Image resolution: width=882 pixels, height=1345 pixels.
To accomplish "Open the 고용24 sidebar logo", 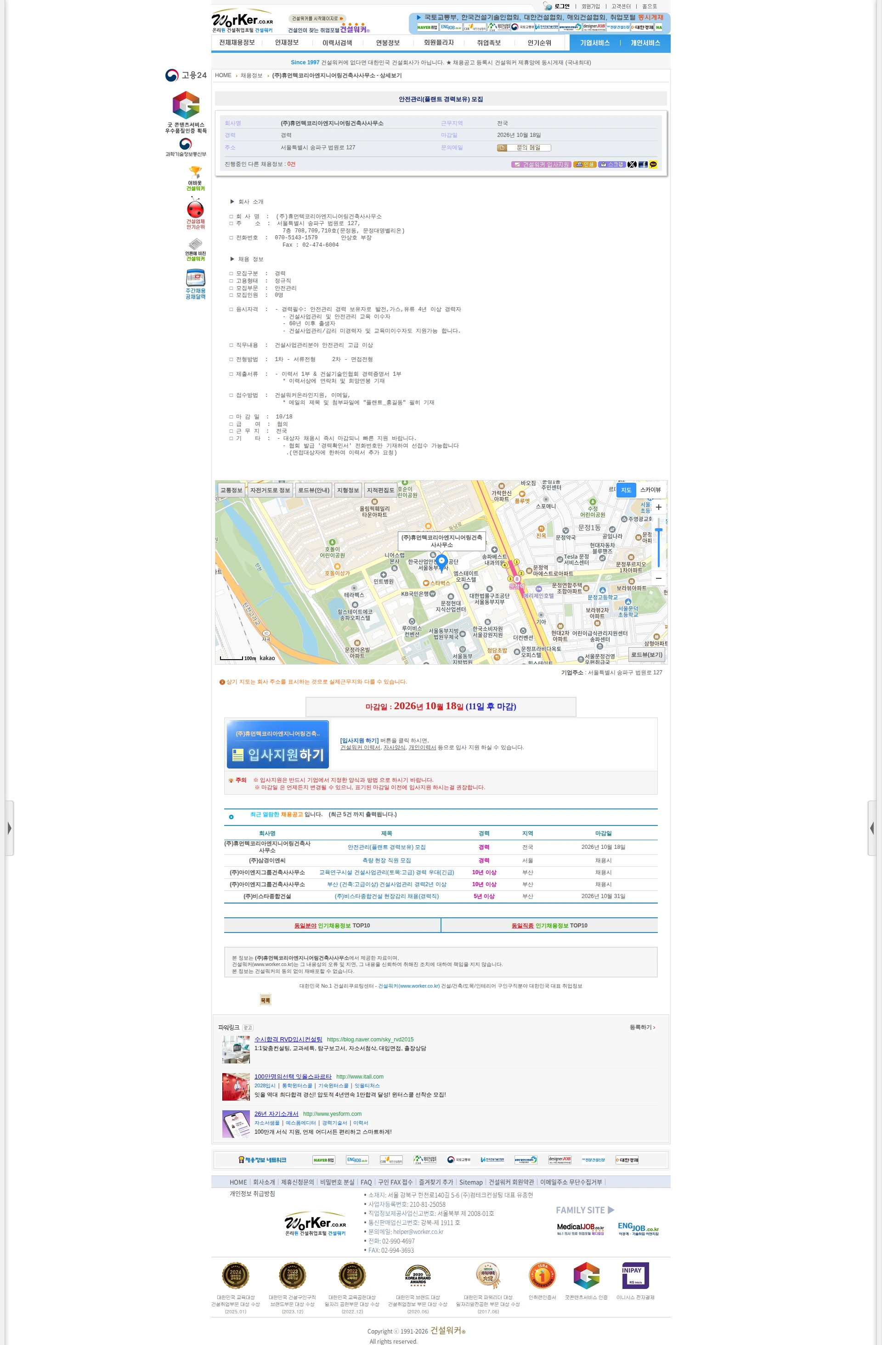I will 186,75.
